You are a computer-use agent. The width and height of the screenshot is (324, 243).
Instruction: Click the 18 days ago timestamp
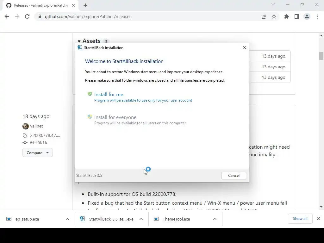click(x=36, y=116)
